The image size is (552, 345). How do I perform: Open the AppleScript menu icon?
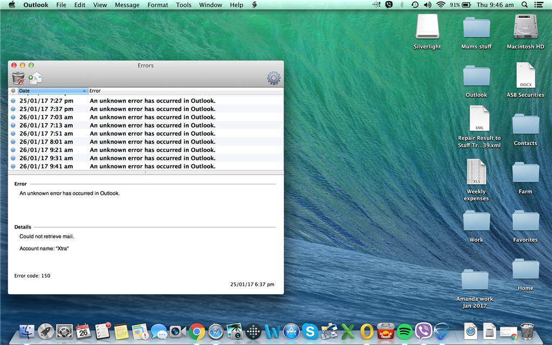click(254, 5)
